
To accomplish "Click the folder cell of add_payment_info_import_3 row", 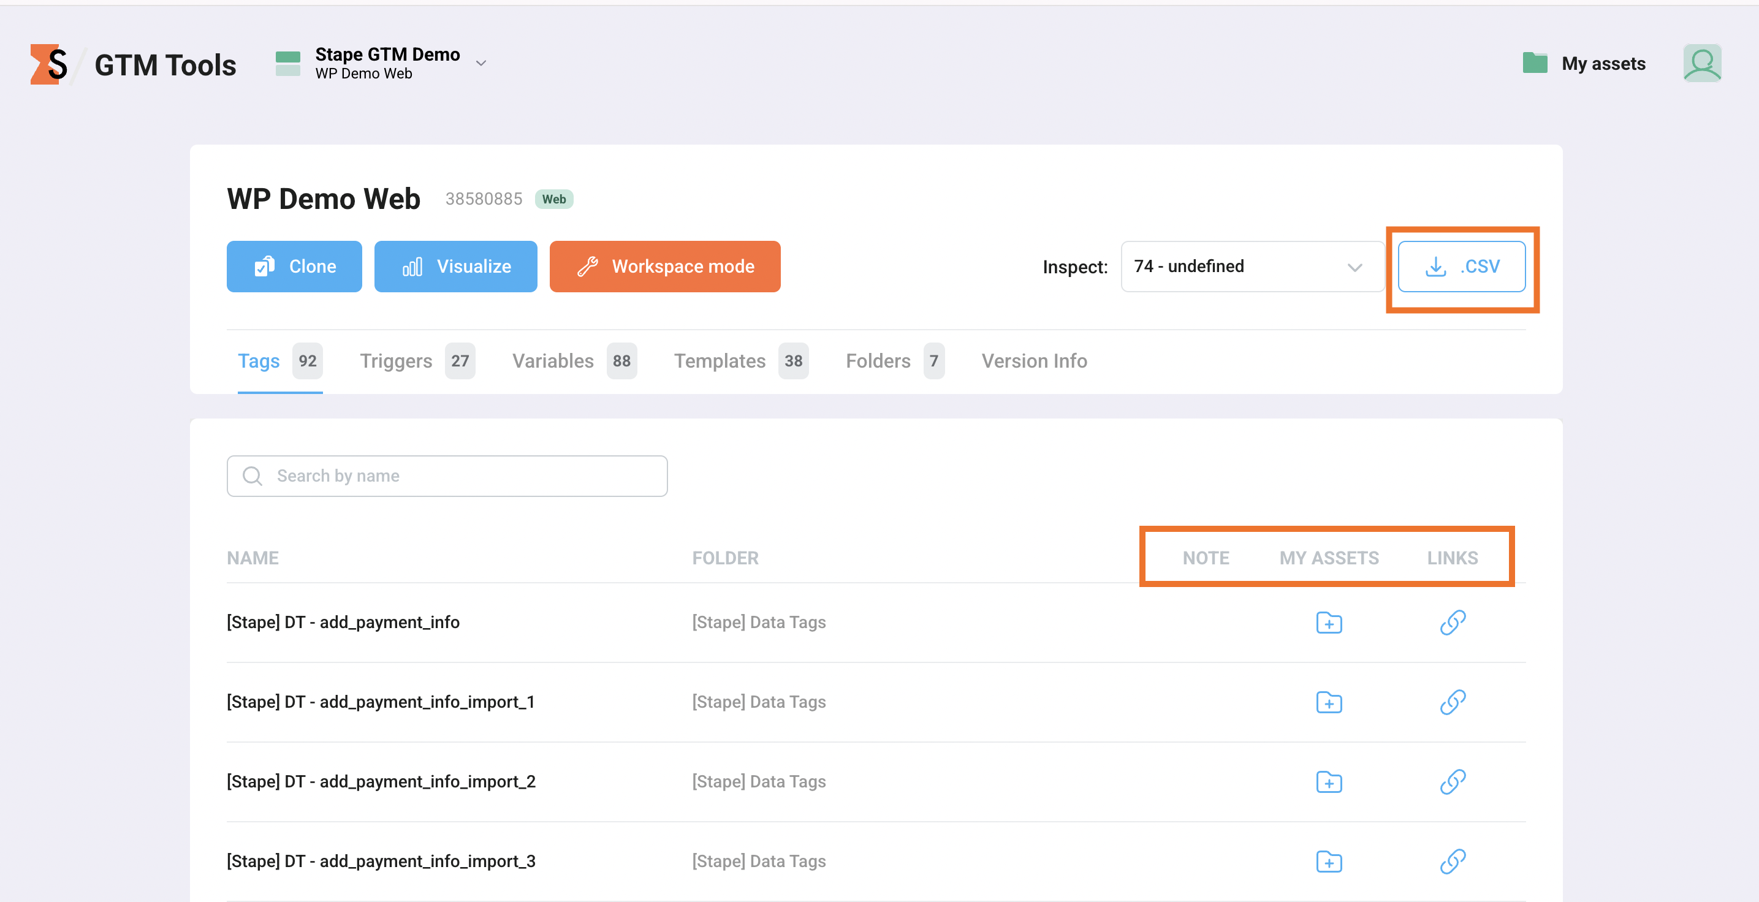I will 759,861.
